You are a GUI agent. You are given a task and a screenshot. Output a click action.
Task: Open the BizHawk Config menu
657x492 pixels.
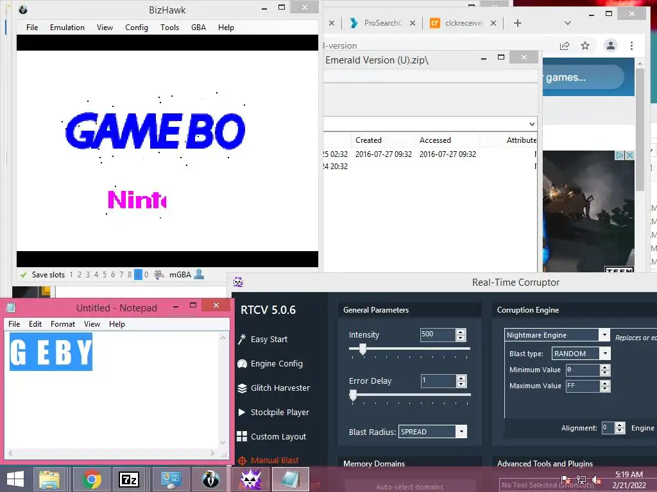coord(136,27)
